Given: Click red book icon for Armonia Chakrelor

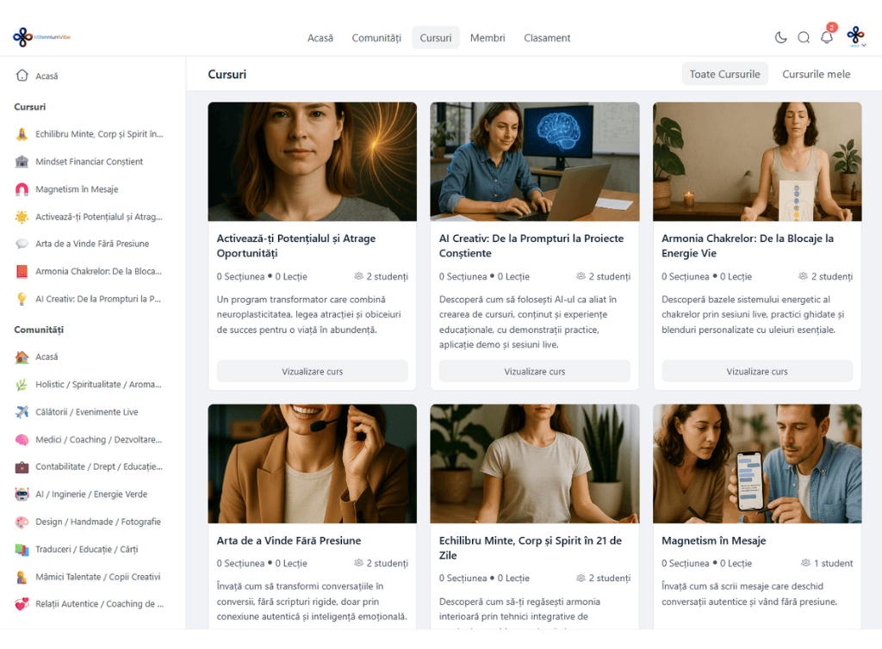Looking at the screenshot, I should 22,271.
